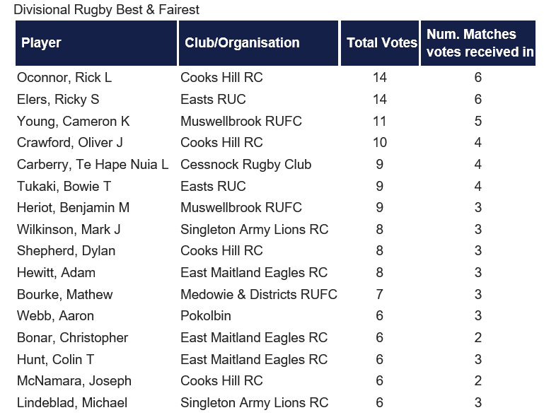This screenshot has height=415, width=544.
Task: Click Num. Matches votes received in header
Action: (x=478, y=43)
